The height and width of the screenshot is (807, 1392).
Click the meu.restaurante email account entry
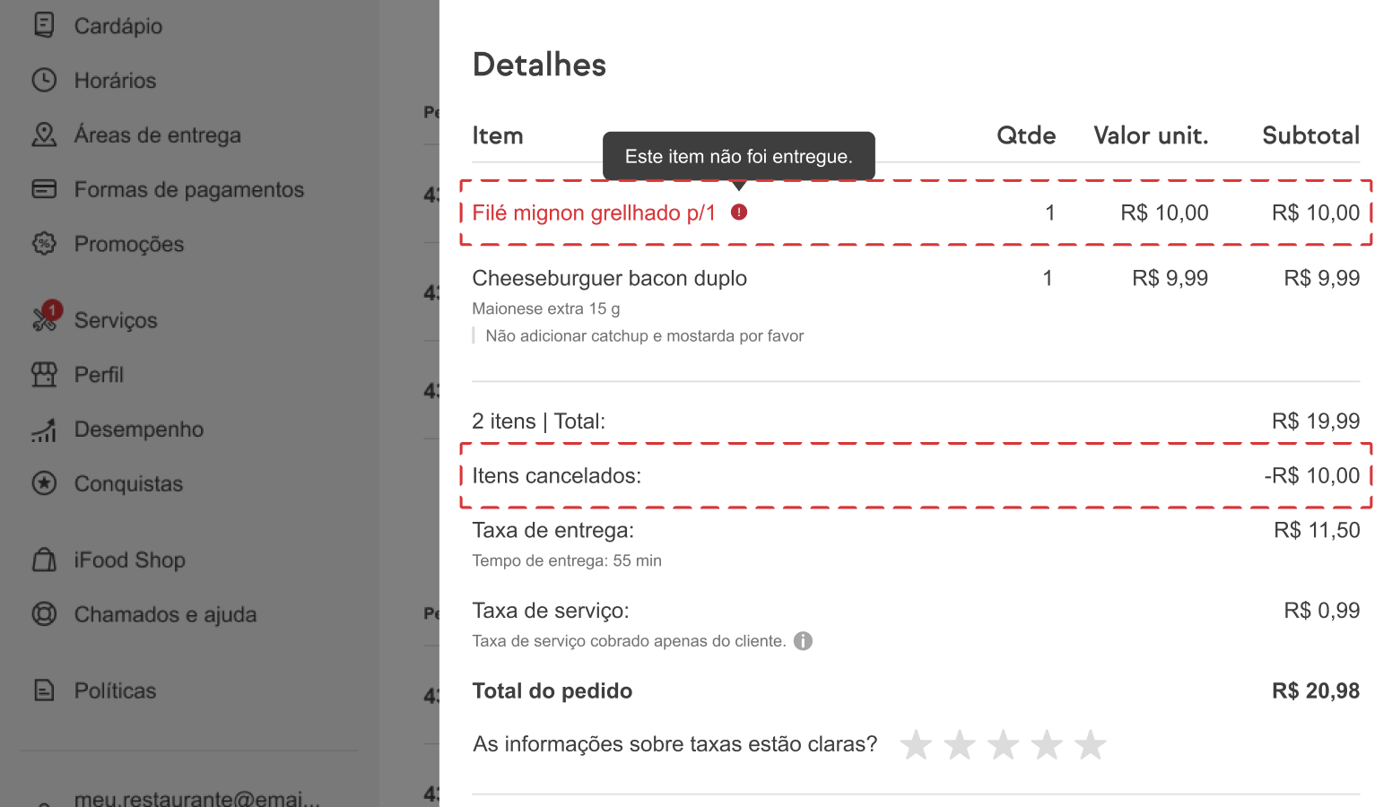coord(196,797)
